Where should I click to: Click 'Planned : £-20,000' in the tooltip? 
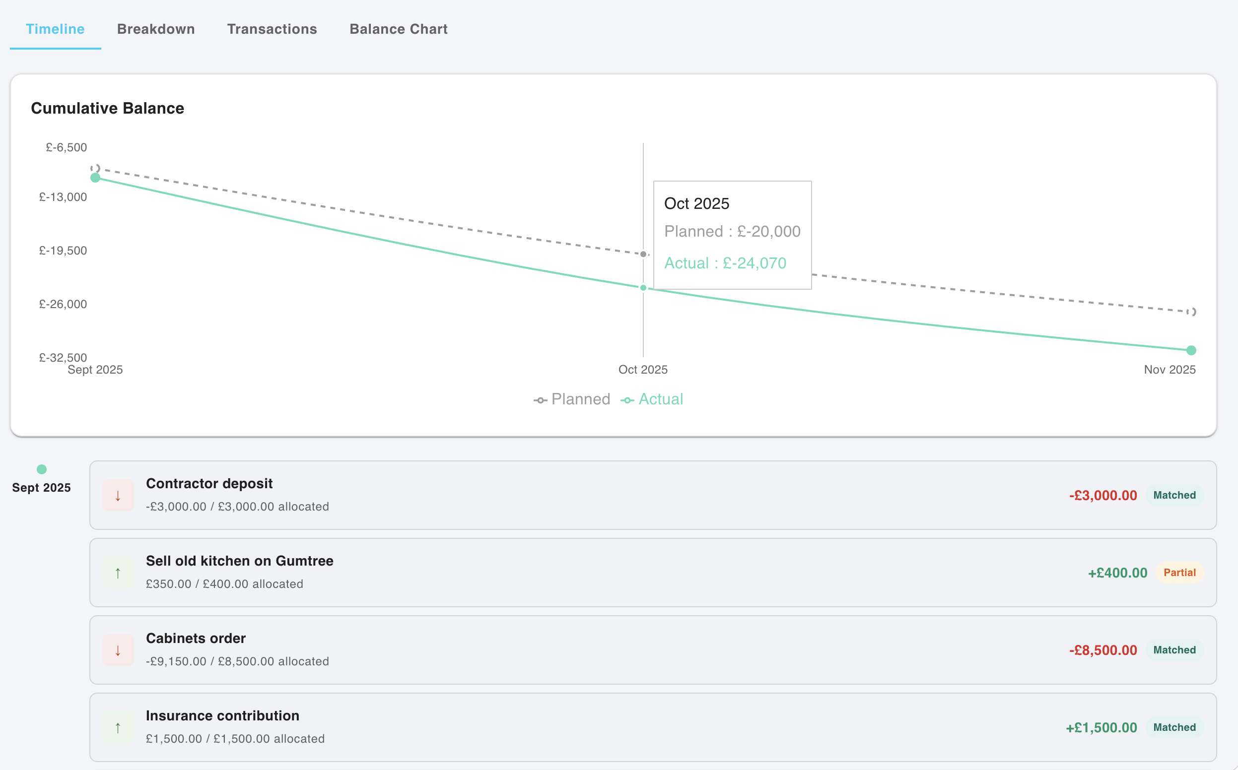[x=732, y=231]
